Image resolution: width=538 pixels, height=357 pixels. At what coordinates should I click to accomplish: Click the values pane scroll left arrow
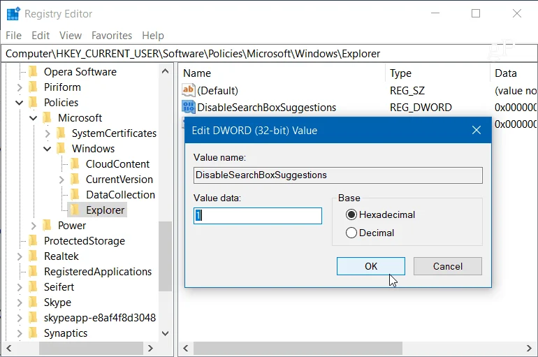[x=186, y=349]
